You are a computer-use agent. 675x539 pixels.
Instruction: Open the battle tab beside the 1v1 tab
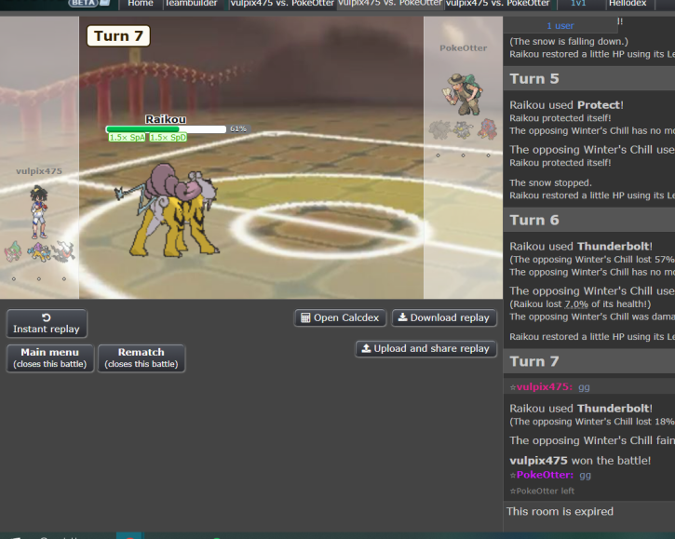[x=498, y=4]
